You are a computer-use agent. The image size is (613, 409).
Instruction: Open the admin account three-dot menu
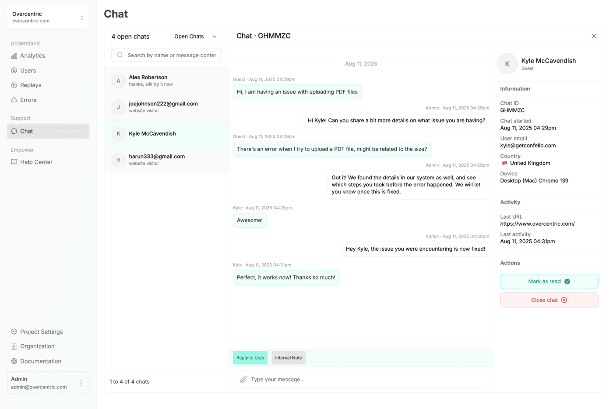tap(81, 383)
